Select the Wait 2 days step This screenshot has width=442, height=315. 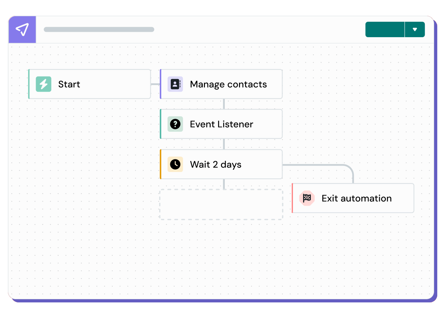click(221, 164)
